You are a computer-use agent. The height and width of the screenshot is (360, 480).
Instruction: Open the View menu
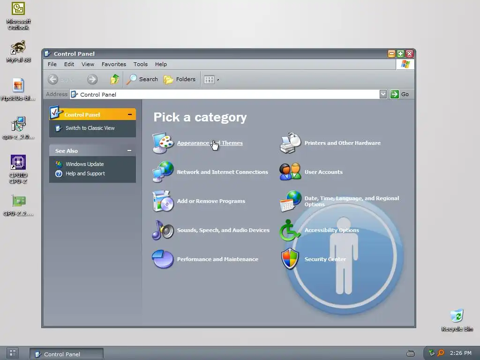click(88, 64)
